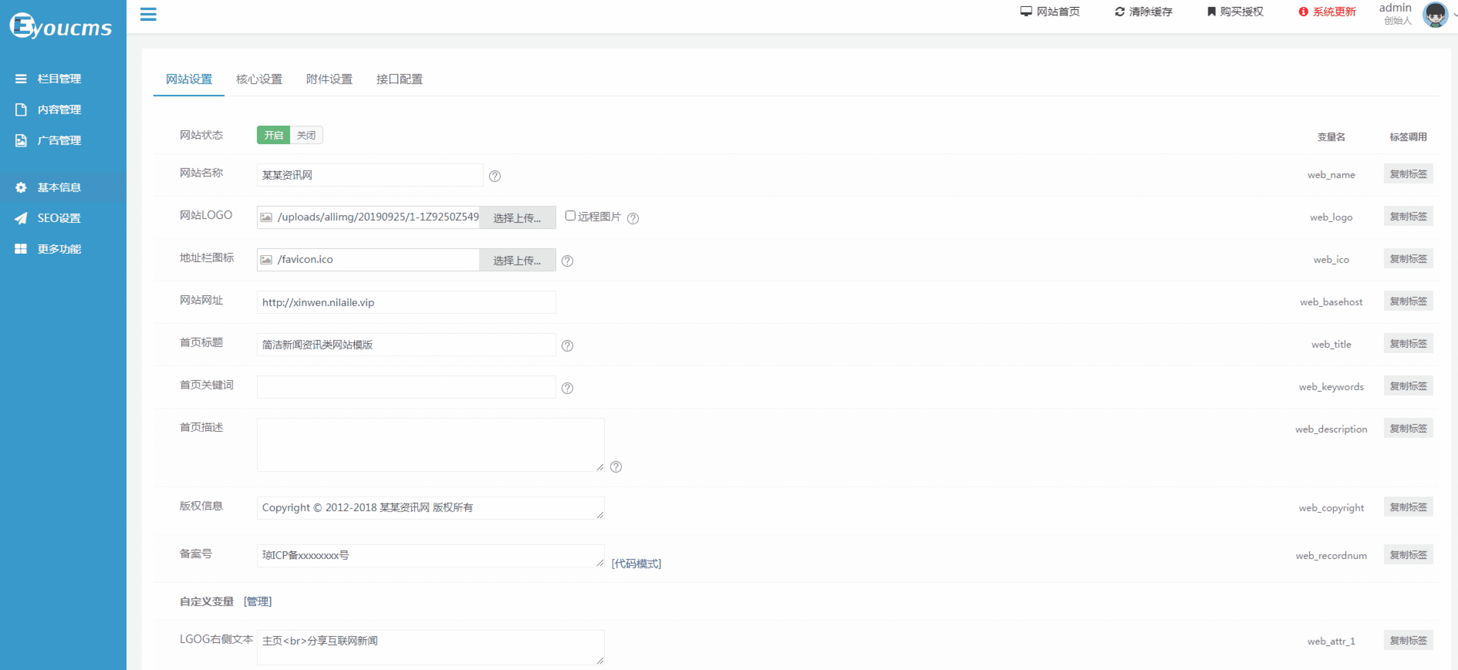This screenshot has height=670, width=1458.
Task: Switch to the 接口配置 tab
Action: (399, 79)
